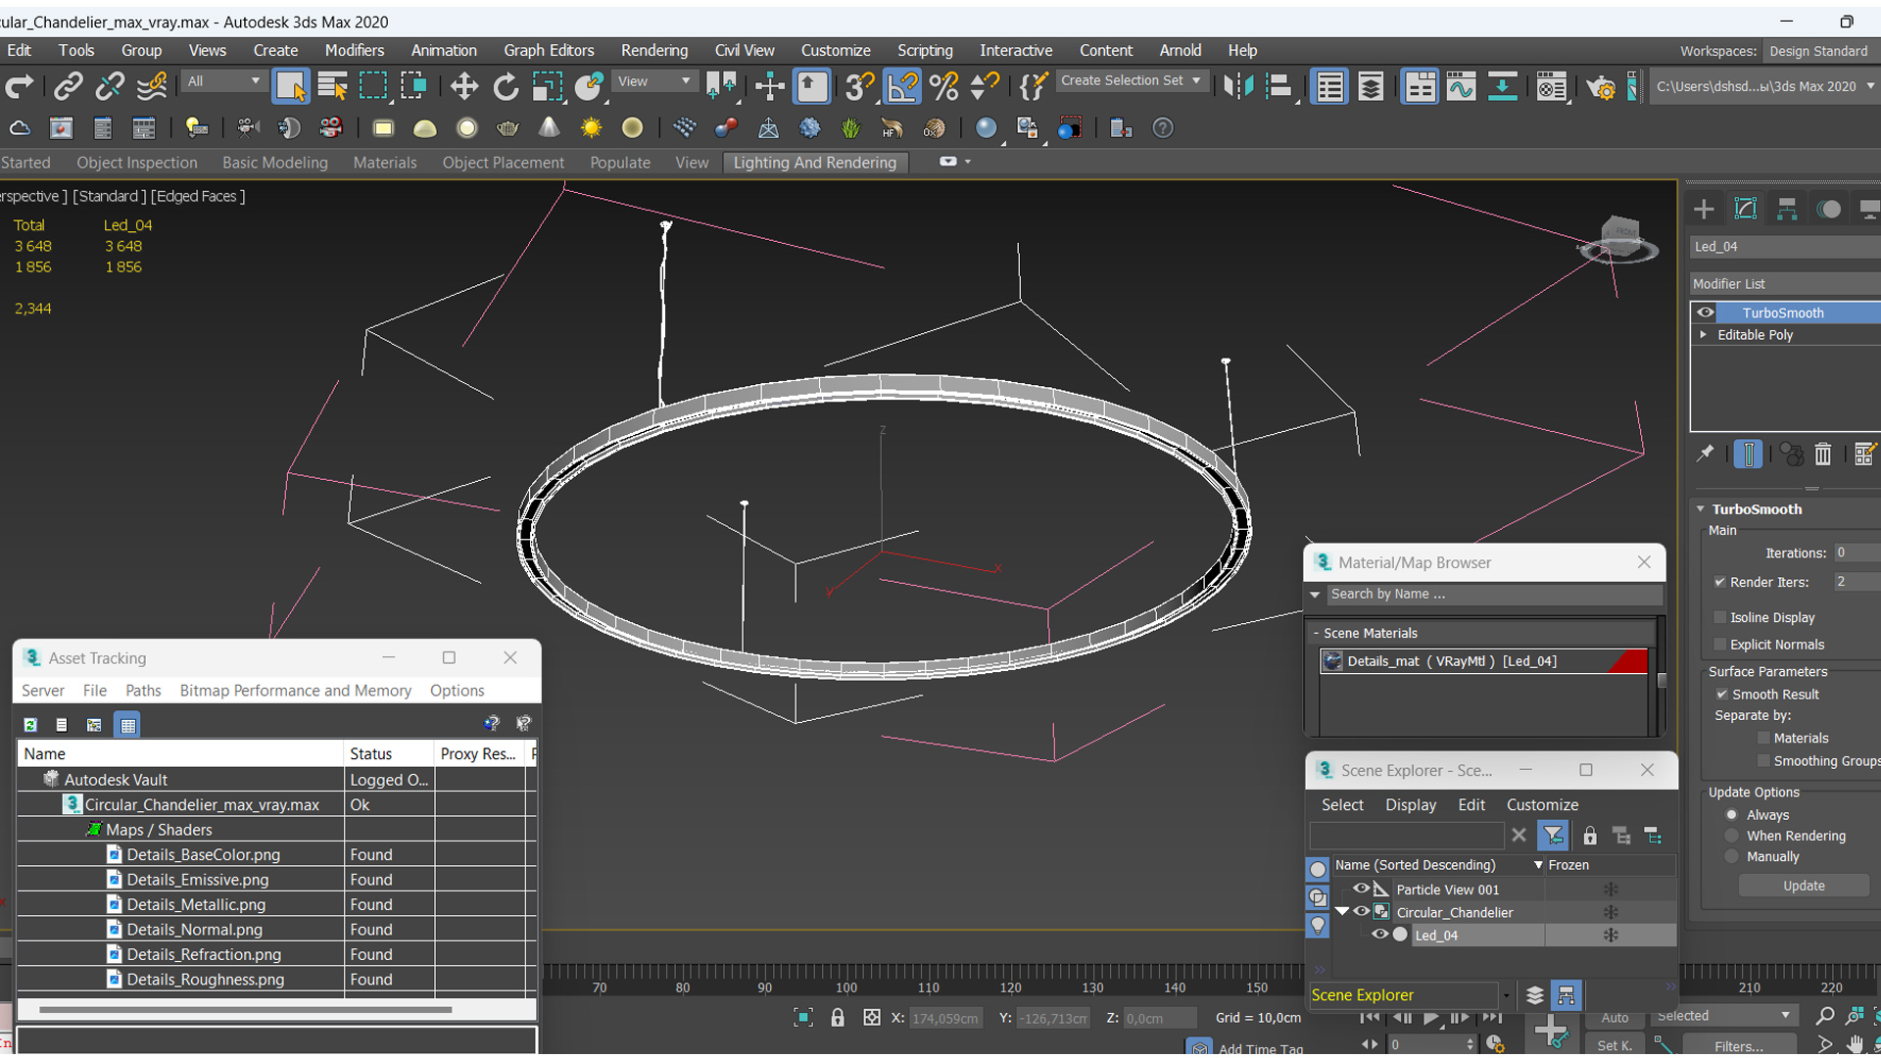
Task: Click the Update button in TurboSmooth
Action: (x=1804, y=886)
